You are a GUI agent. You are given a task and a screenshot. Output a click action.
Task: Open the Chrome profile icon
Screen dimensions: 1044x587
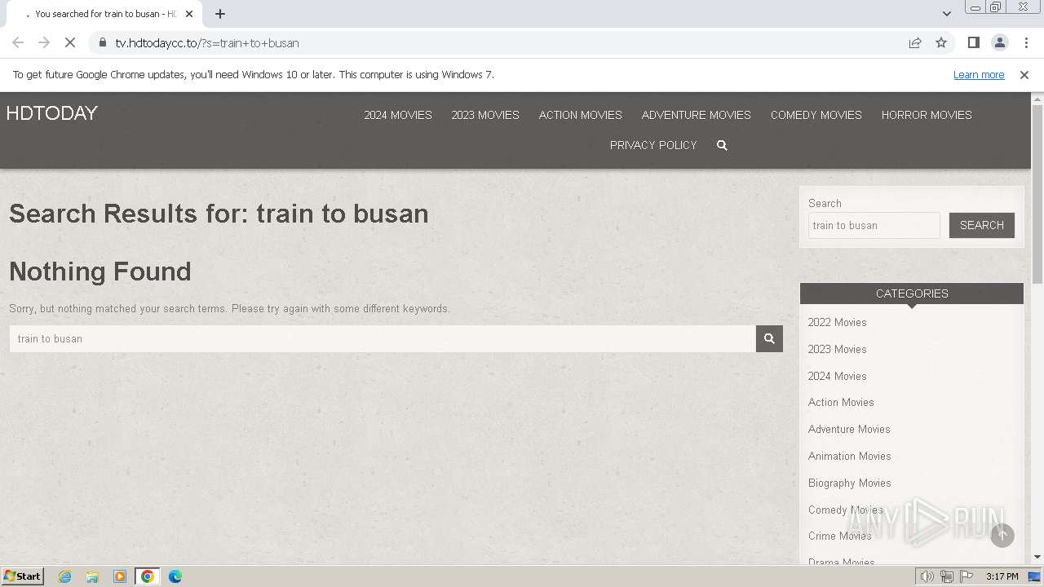pyautogui.click(x=999, y=42)
